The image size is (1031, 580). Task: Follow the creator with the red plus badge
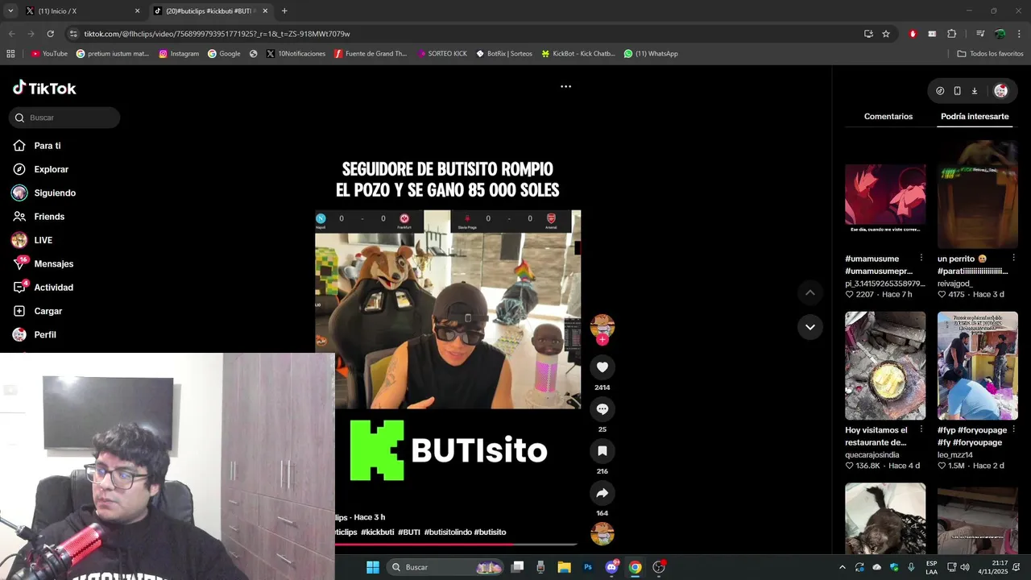602,340
